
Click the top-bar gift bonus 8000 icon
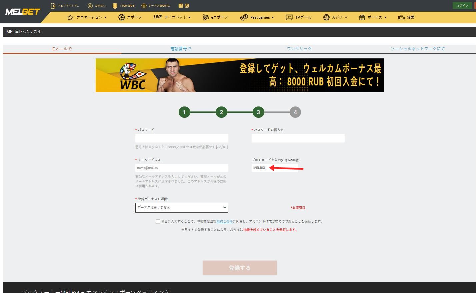(x=144, y=6)
